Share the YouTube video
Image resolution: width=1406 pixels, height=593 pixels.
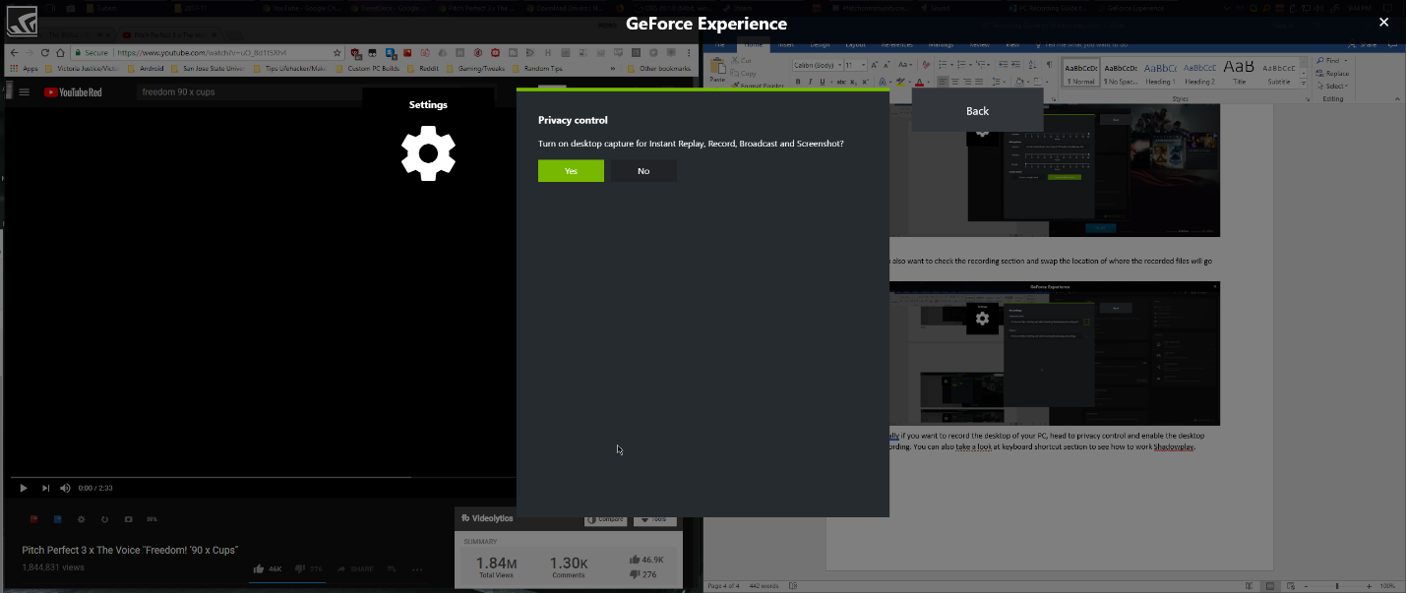(354, 568)
